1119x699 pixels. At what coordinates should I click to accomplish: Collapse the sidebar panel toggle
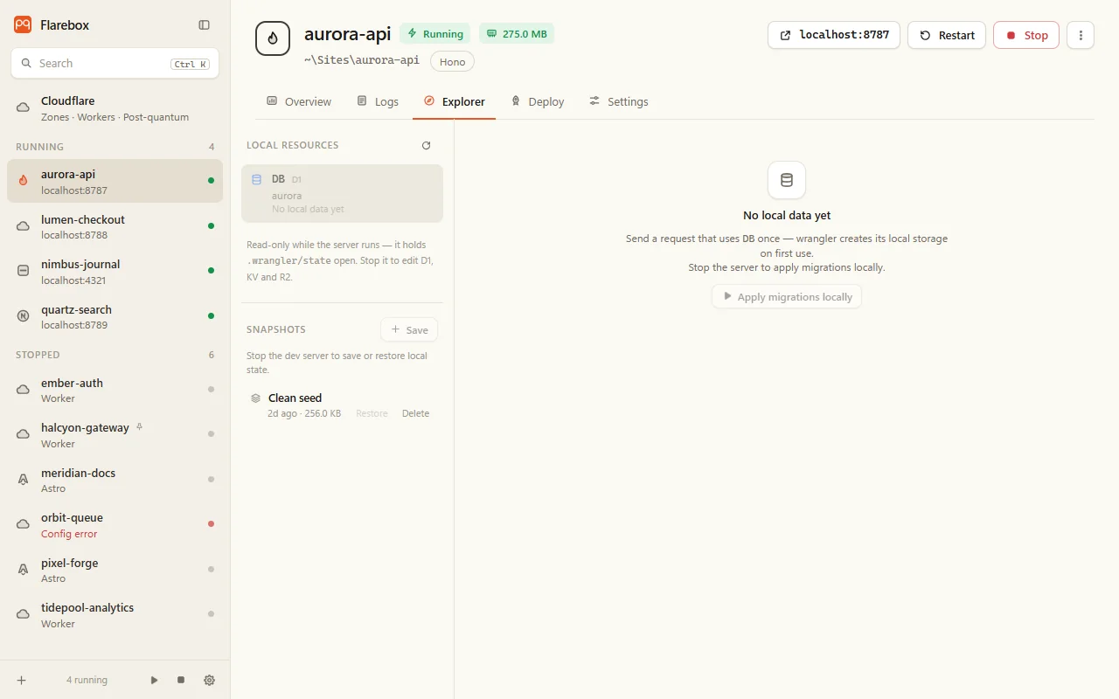pyautogui.click(x=204, y=25)
